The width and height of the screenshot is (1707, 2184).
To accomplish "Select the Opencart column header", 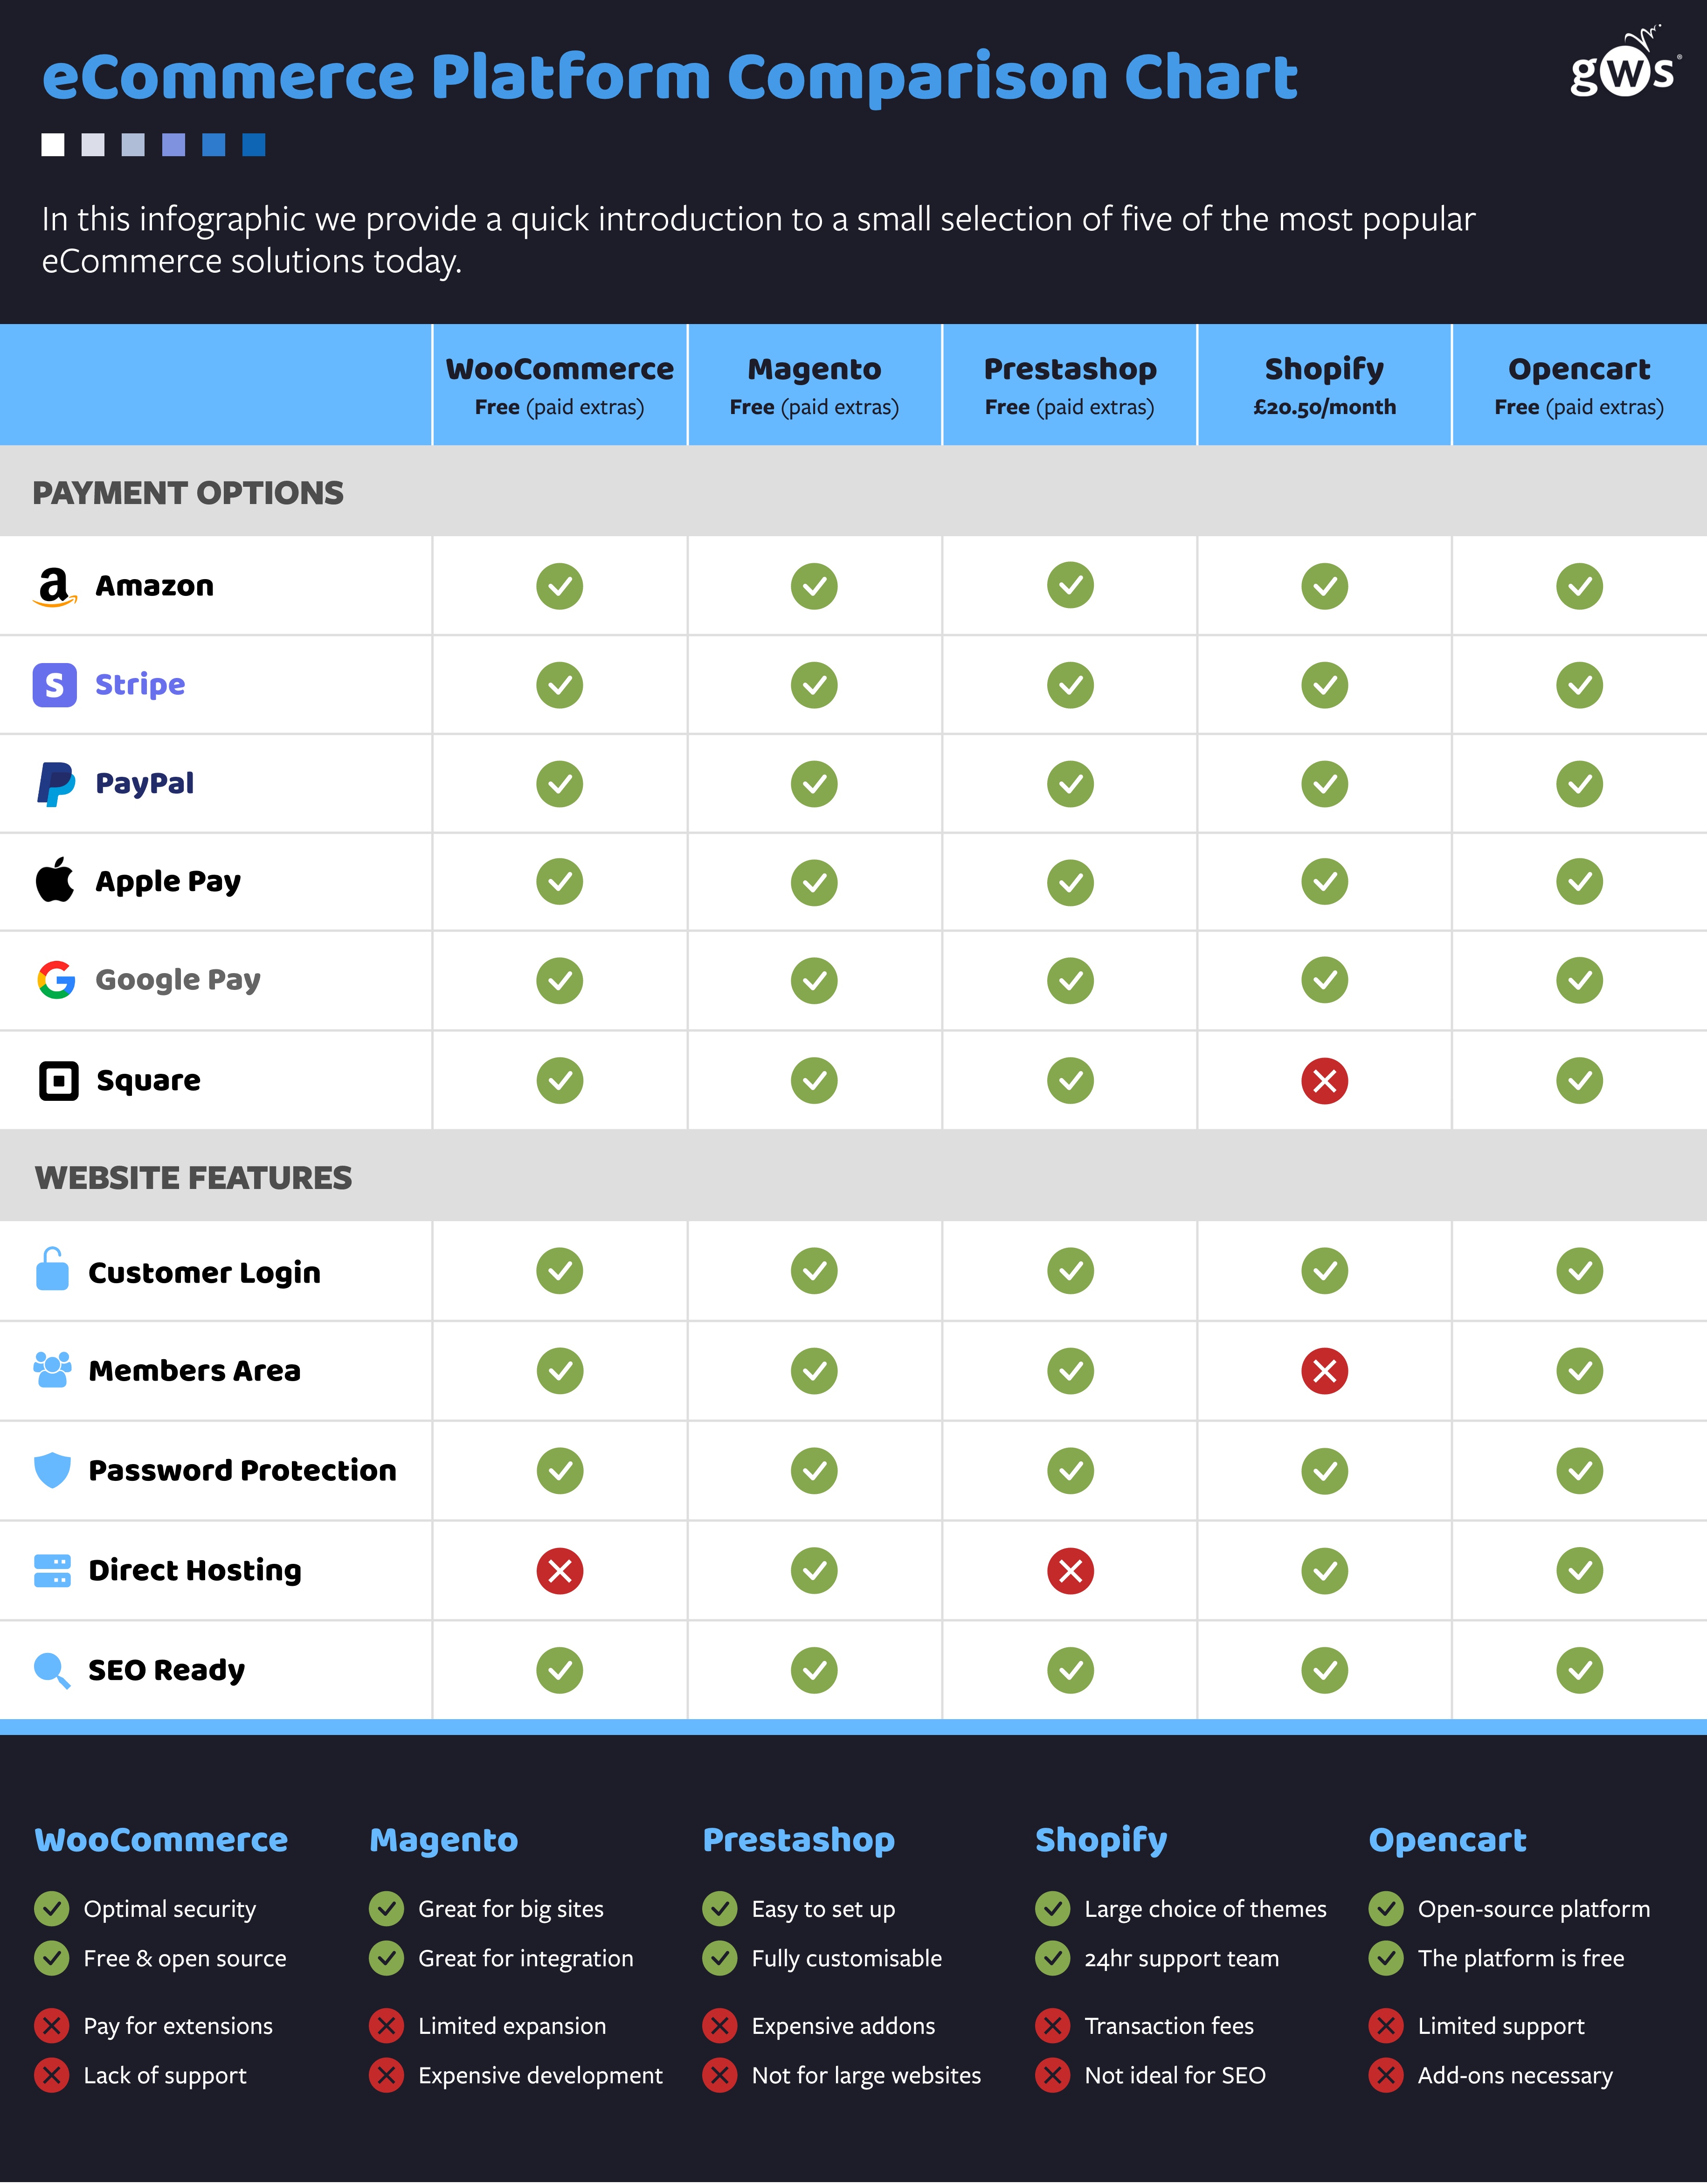I will pyautogui.click(x=1580, y=385).
